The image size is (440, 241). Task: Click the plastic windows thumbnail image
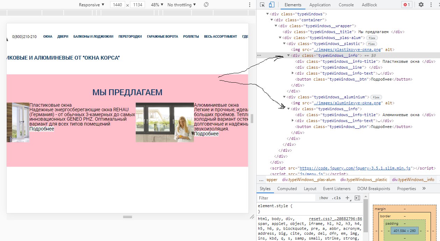tap(18, 122)
